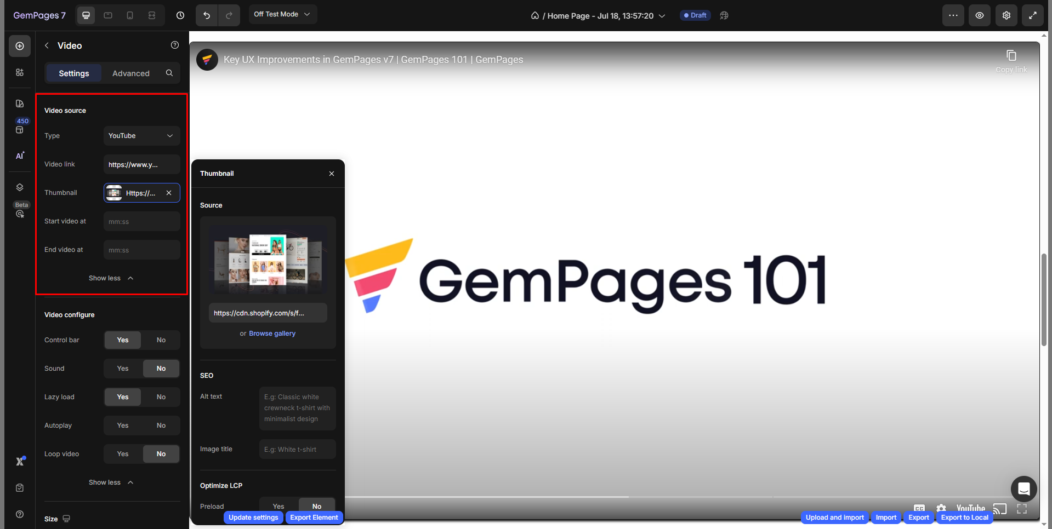Close the Thumbnail popup
Viewport: 1052px width, 529px height.
pos(332,174)
